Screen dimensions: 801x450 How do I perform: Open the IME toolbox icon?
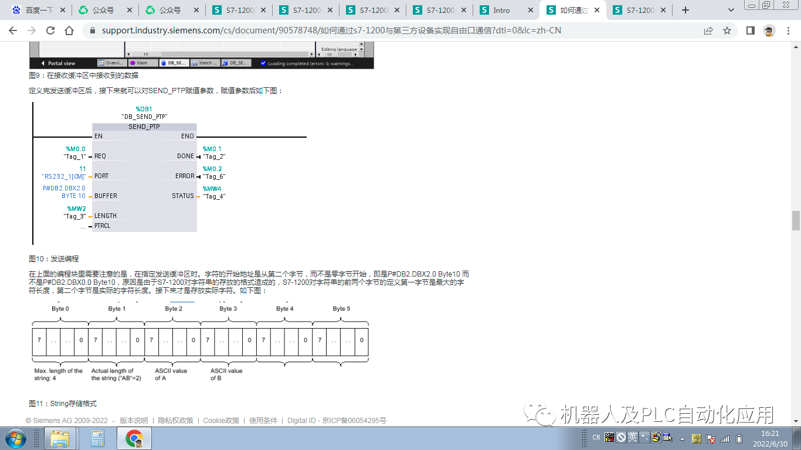(x=656, y=437)
